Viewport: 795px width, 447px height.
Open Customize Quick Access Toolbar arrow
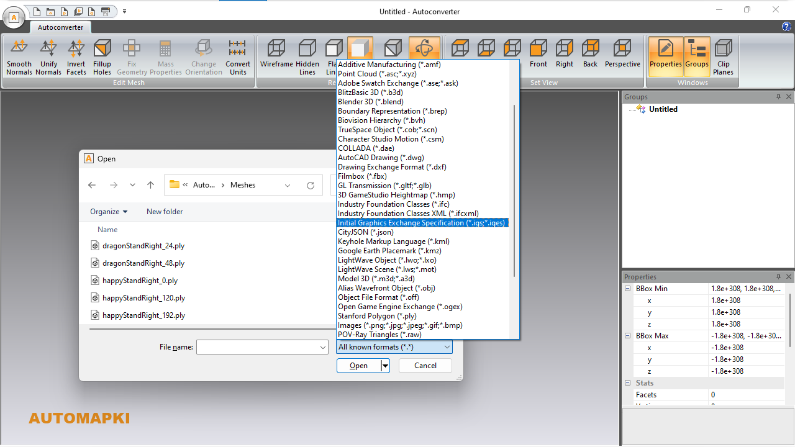coord(124,11)
